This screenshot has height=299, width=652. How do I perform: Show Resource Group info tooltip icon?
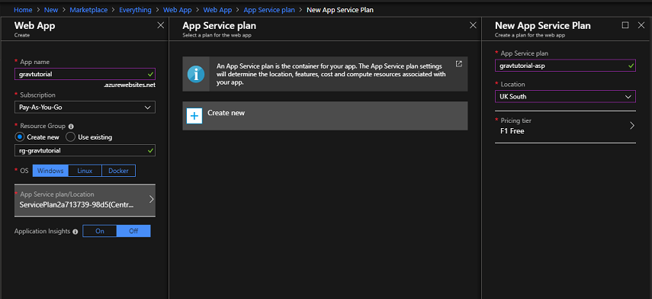tap(71, 126)
